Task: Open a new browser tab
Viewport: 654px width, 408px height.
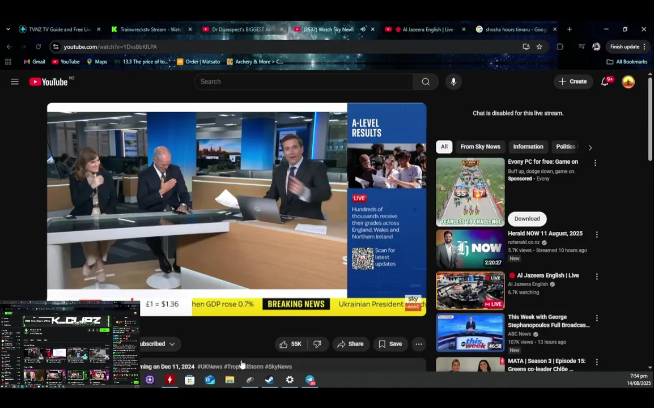Action: point(570,29)
